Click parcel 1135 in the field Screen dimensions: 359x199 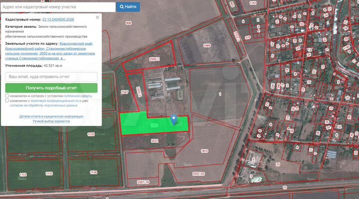coord(91,134)
